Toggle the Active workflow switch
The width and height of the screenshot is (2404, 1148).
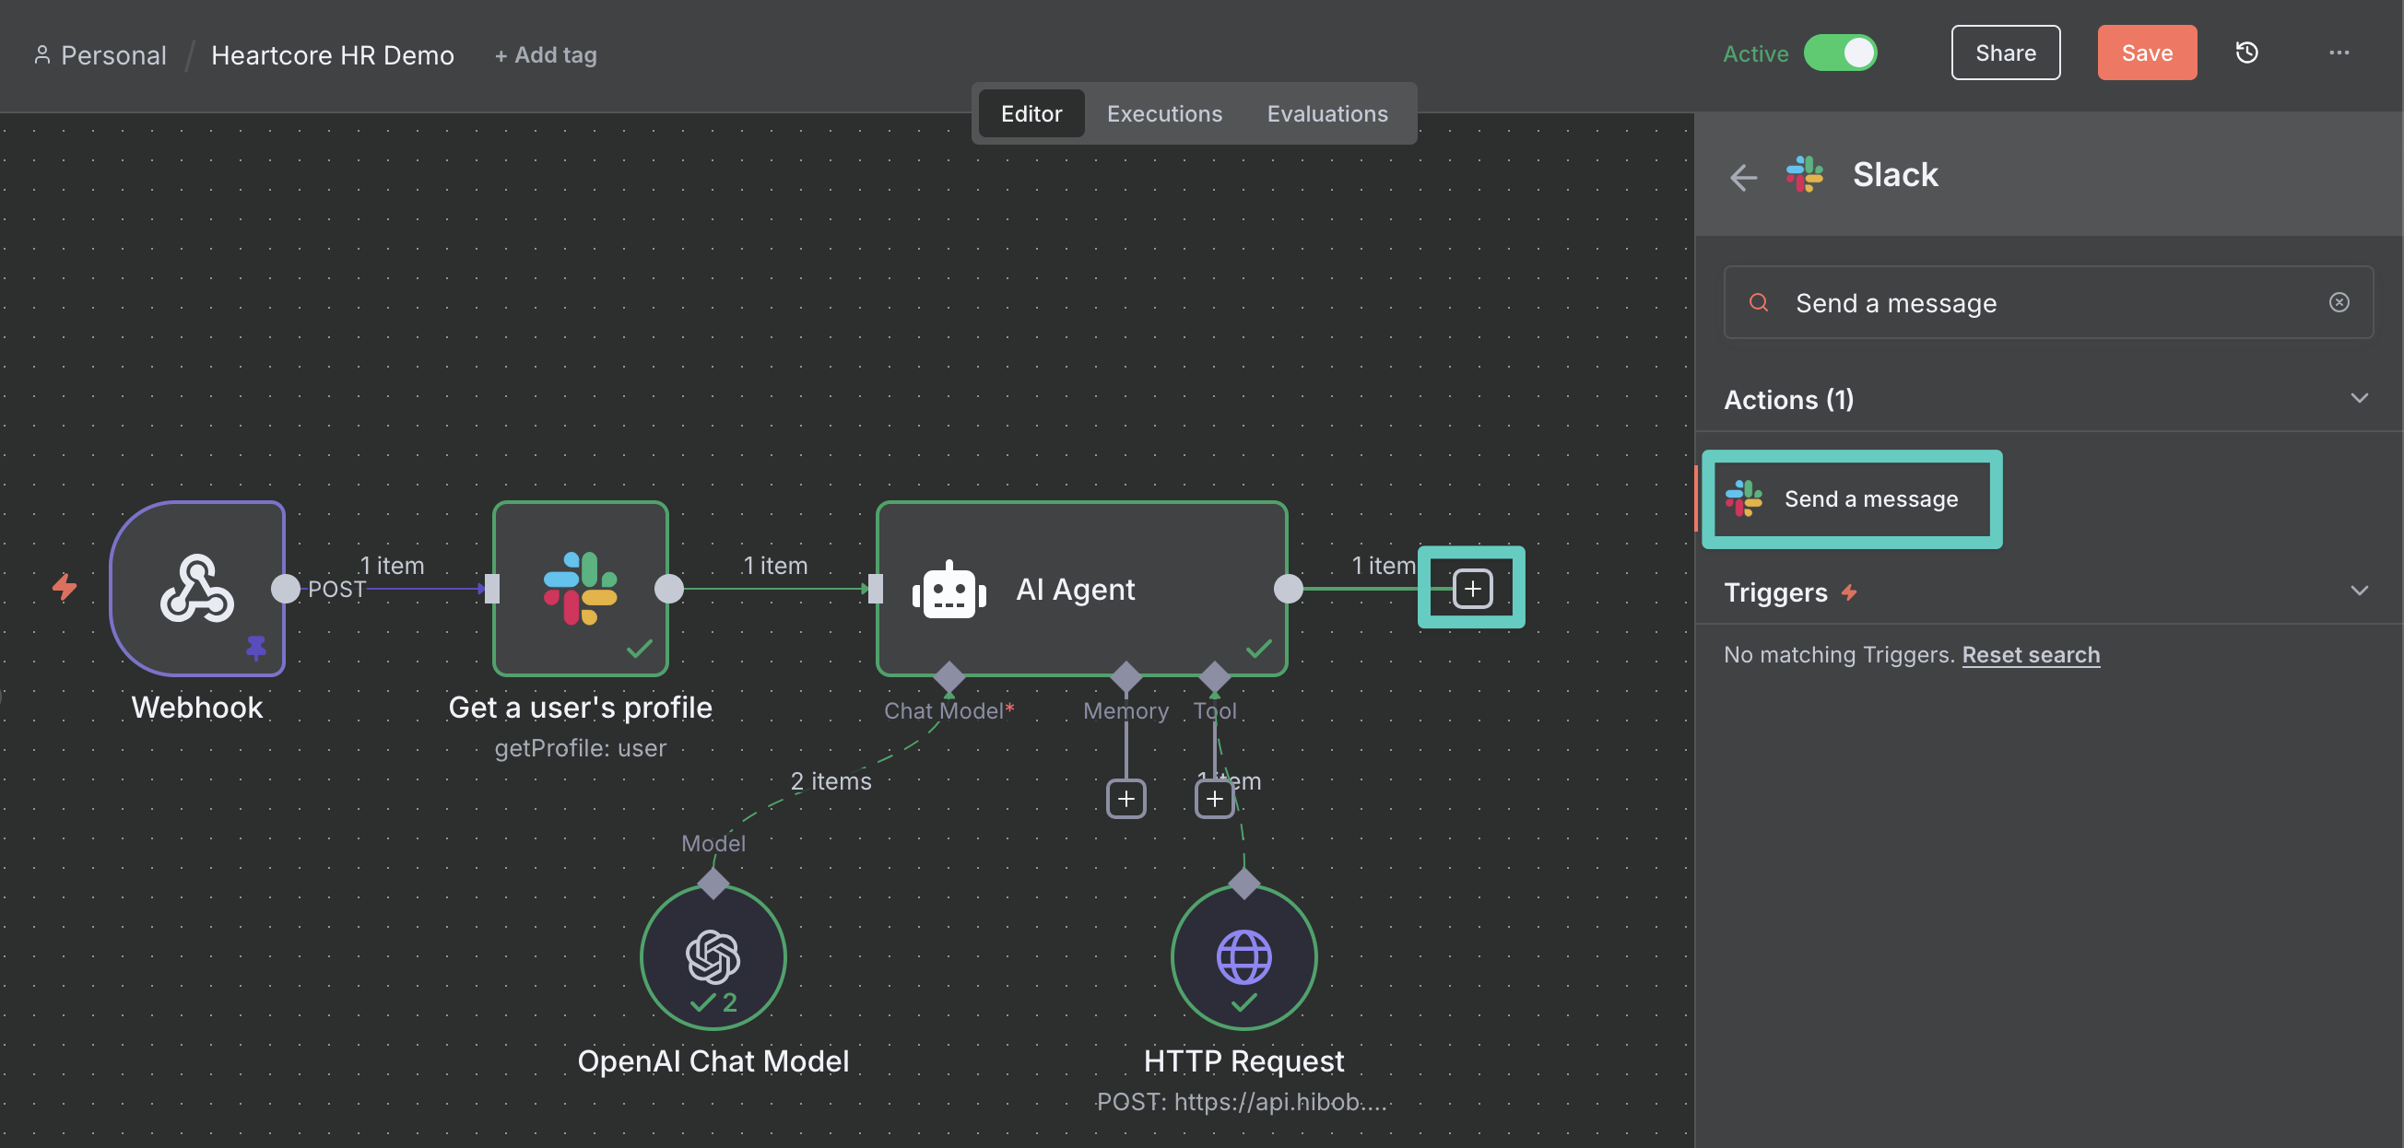tap(1839, 53)
